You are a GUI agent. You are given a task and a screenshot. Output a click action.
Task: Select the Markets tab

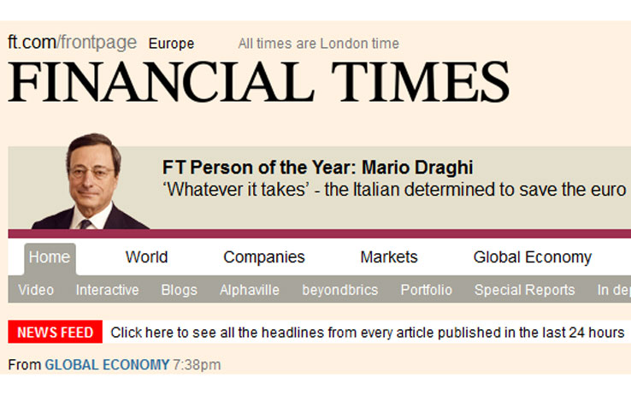click(389, 257)
